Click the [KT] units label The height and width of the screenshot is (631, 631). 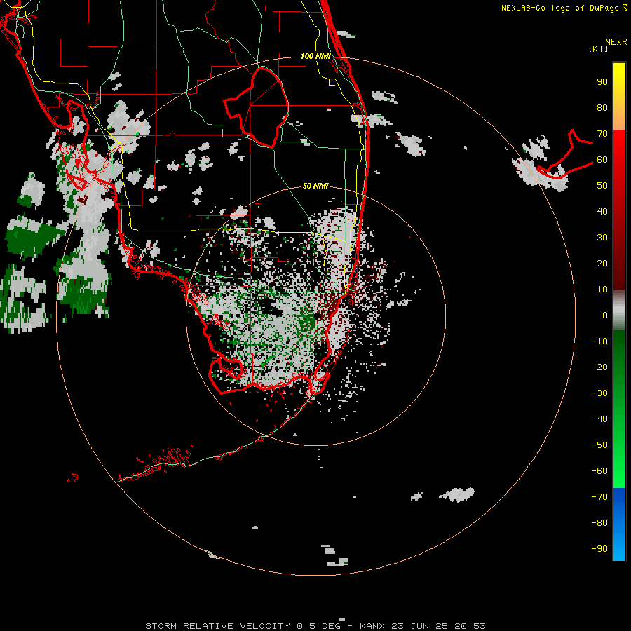tap(599, 48)
